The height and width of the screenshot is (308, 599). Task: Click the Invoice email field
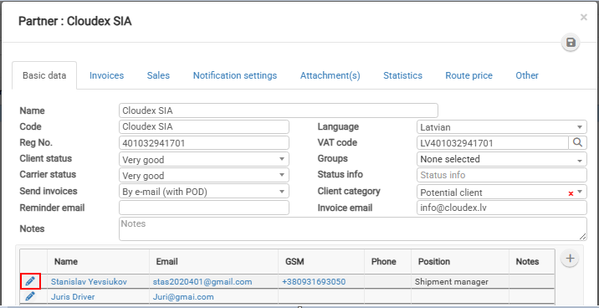(x=502, y=208)
